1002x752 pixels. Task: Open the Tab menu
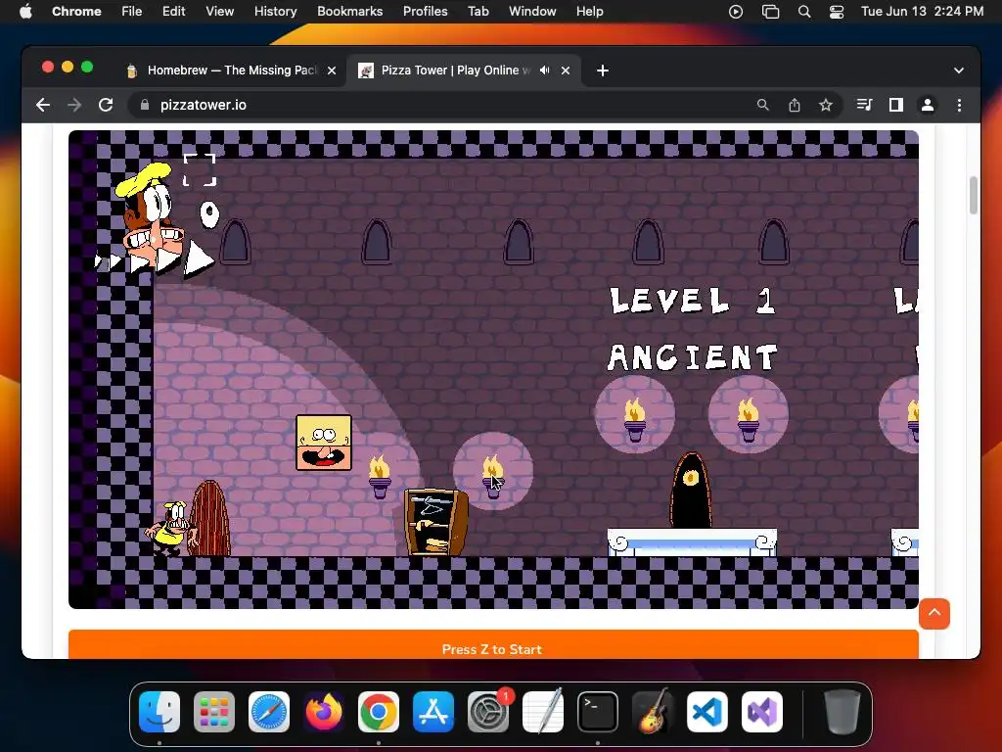(x=478, y=11)
